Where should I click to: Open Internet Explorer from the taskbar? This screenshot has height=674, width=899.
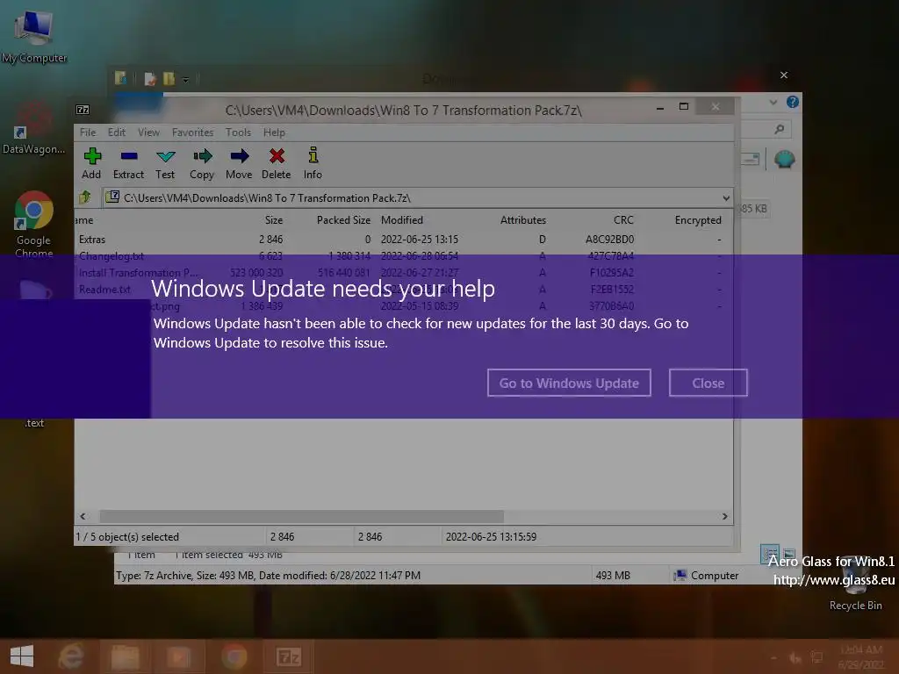[x=70, y=656]
